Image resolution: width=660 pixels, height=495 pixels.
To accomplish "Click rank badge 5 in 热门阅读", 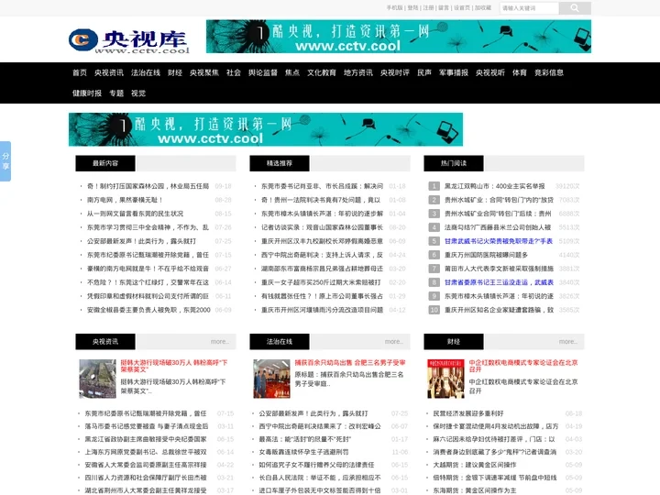I will click(434, 241).
